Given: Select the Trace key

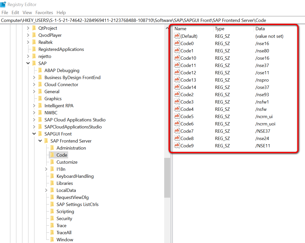Looking at the screenshot, I should point(62,226).
